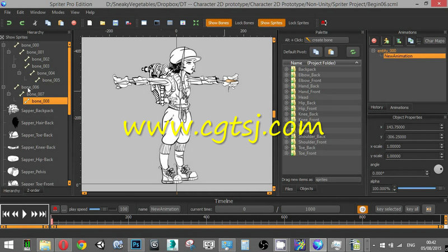Save the project with floppy disk icon

pyautogui.click(x=115, y=23)
